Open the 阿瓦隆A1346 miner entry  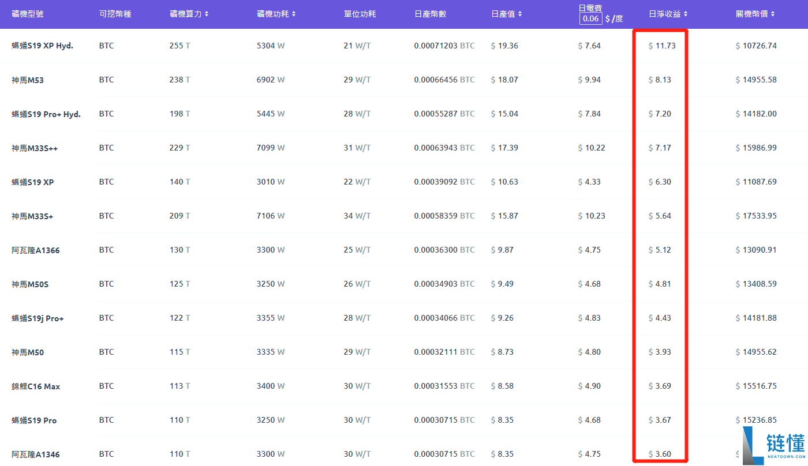point(36,454)
